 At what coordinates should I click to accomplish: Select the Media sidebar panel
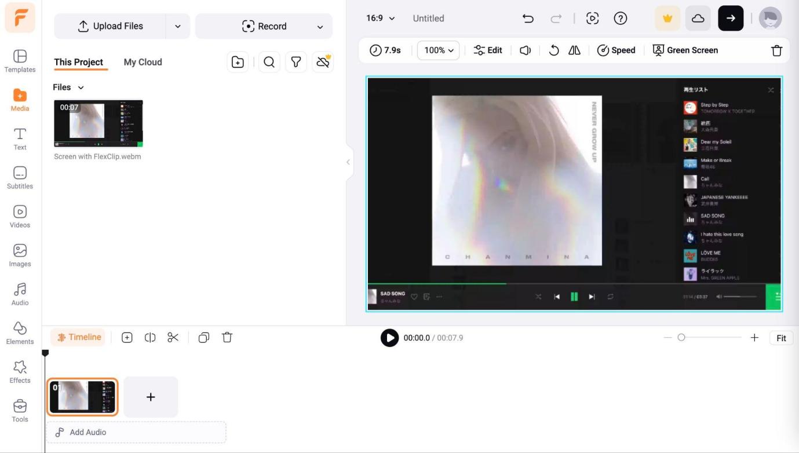pyautogui.click(x=20, y=100)
